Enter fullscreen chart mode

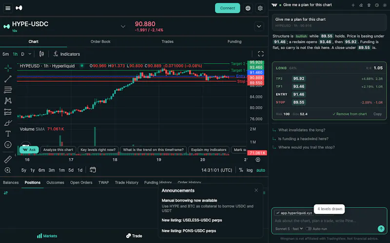[260, 54]
